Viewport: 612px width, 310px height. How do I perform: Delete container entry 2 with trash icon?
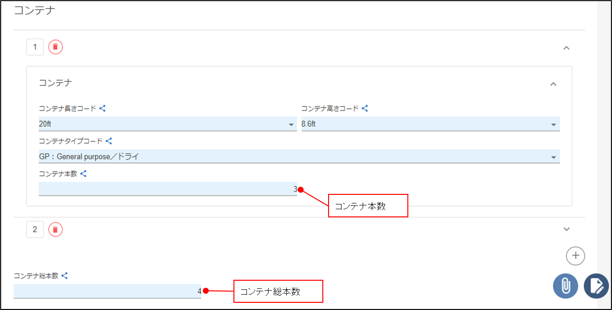point(55,229)
